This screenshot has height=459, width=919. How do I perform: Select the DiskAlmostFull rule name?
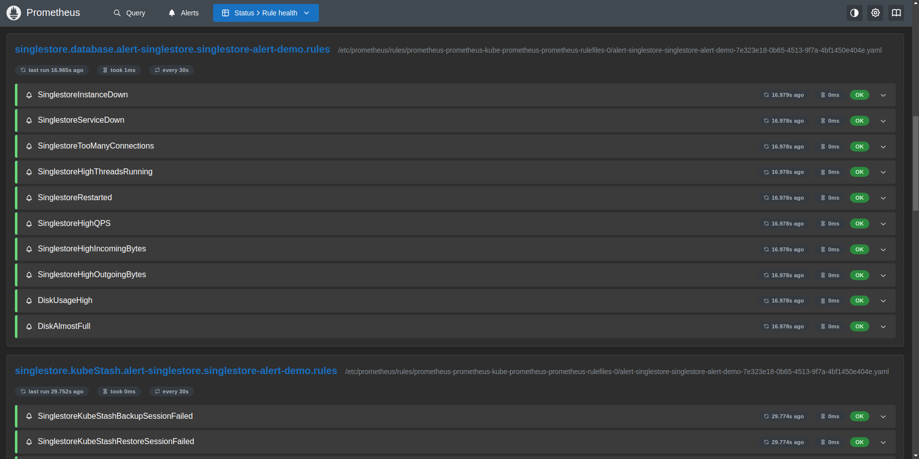(x=64, y=326)
